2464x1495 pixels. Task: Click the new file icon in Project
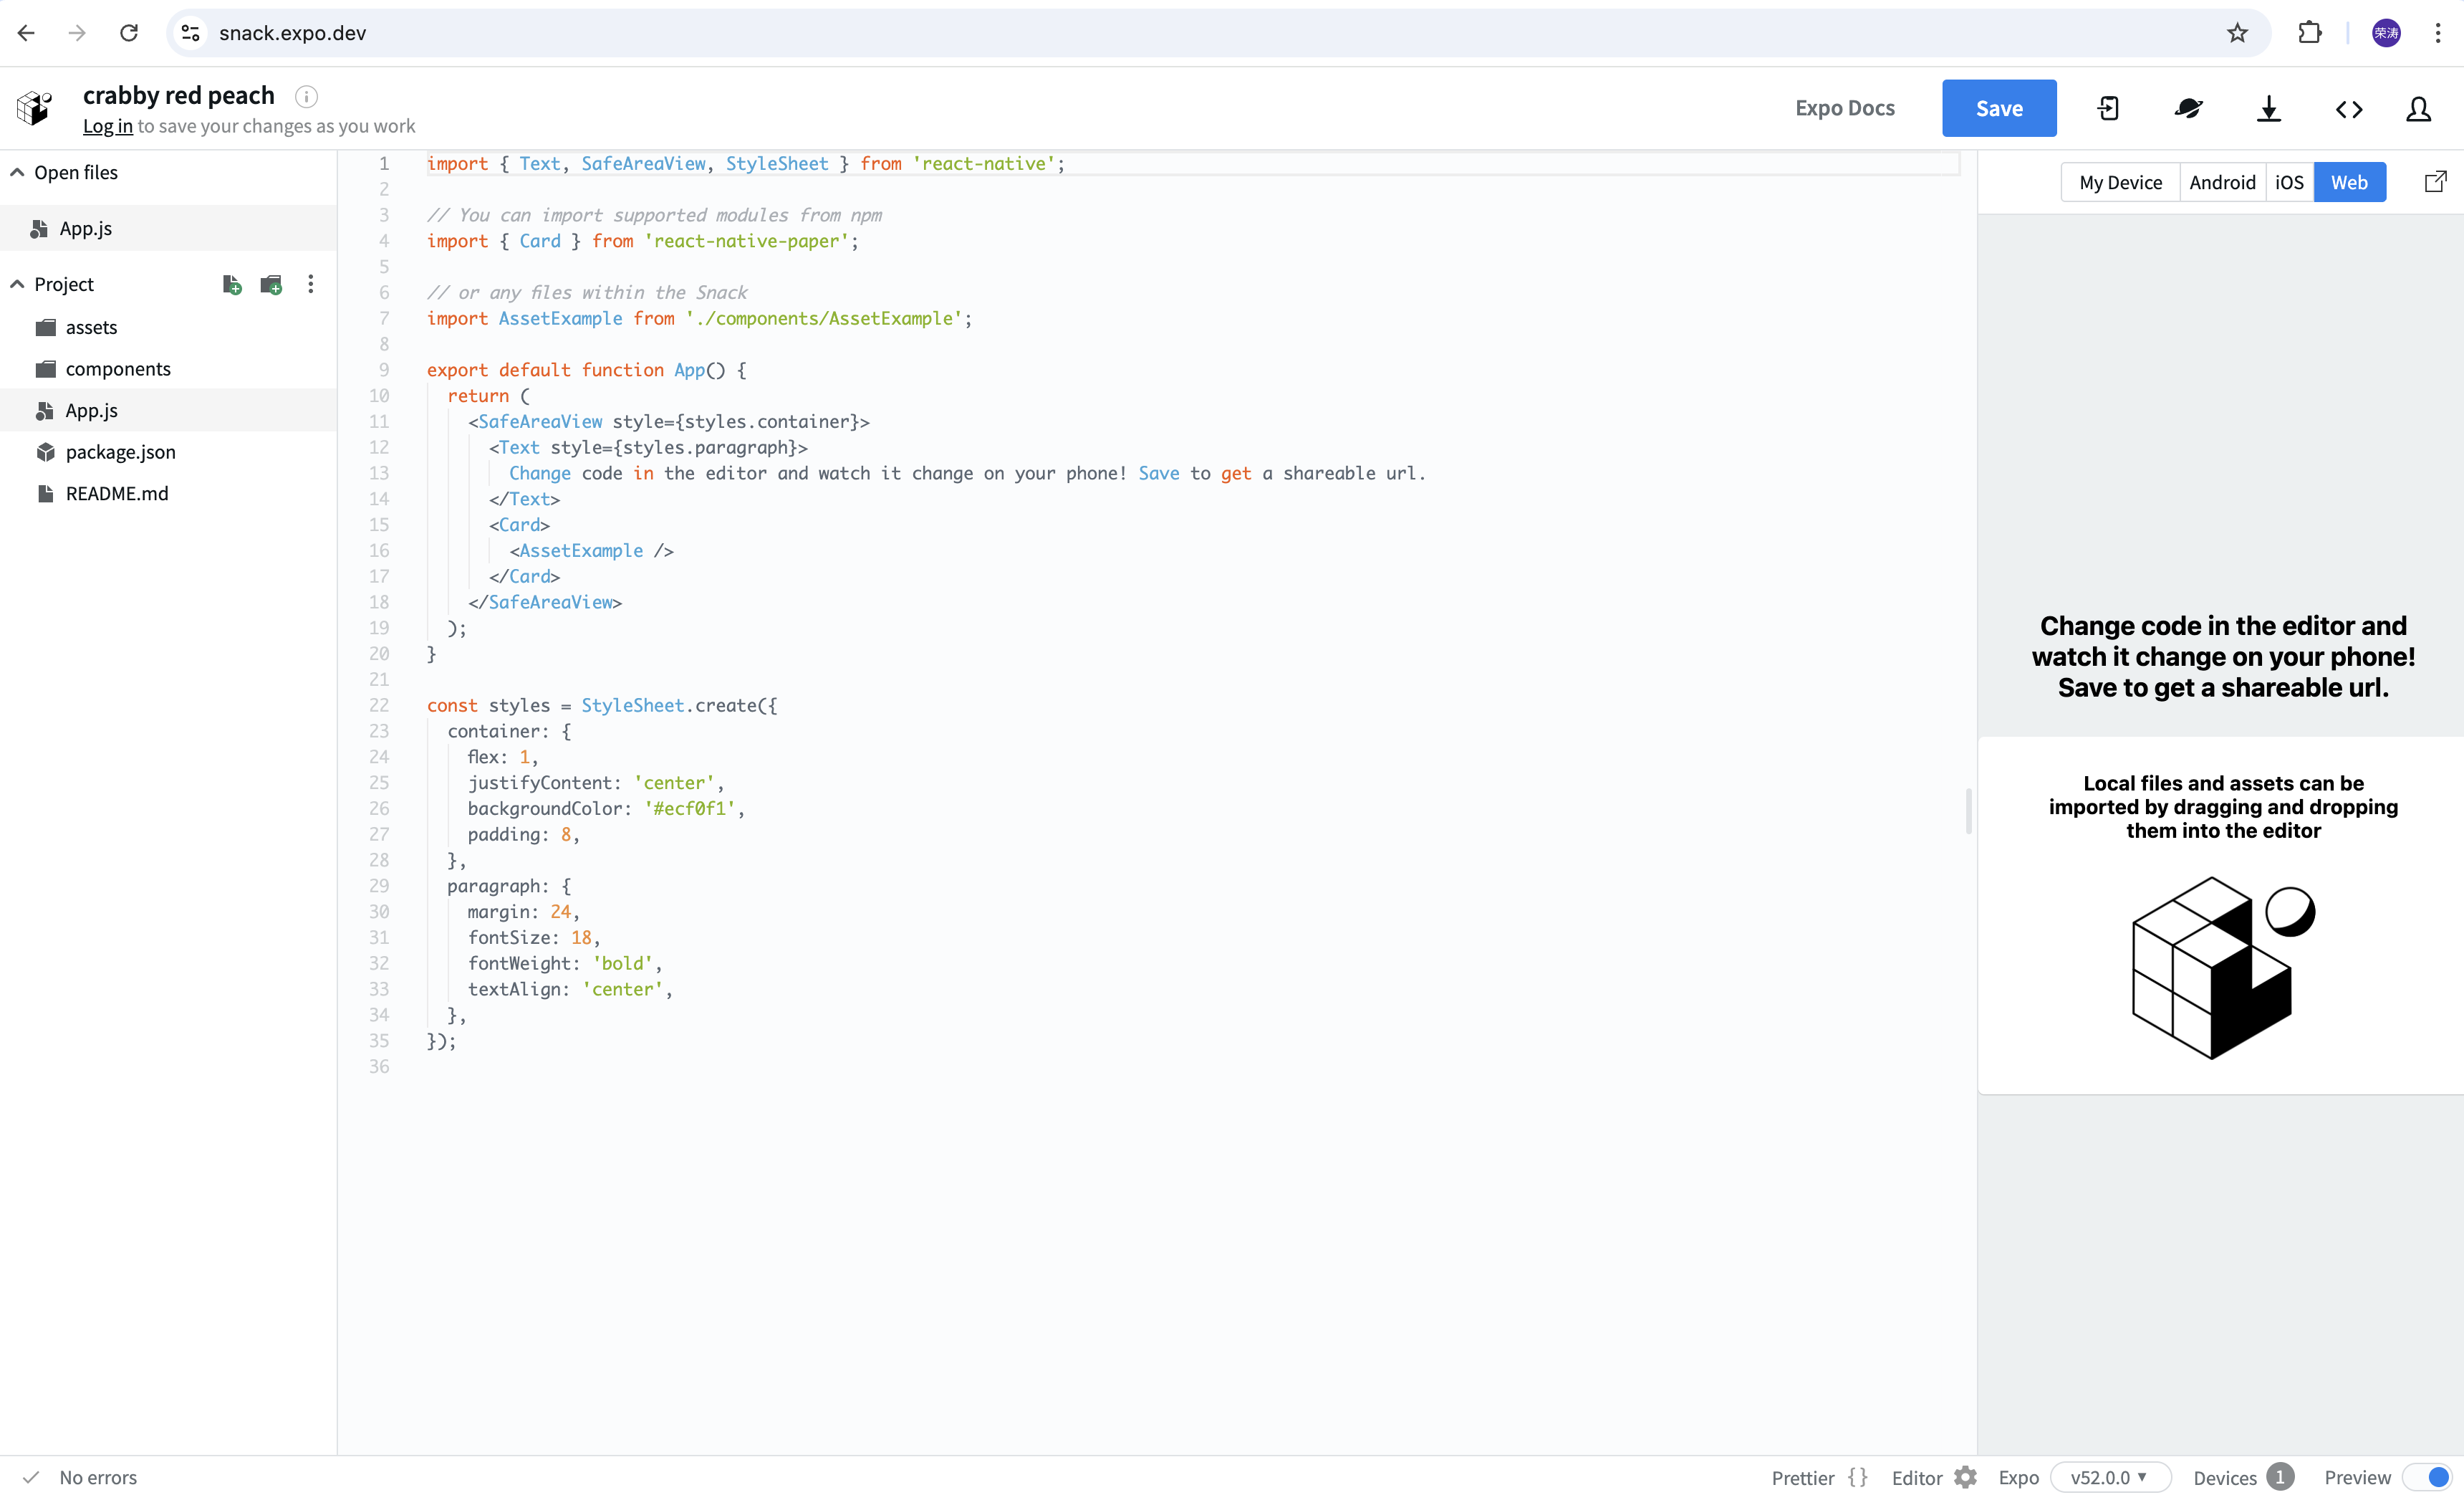231,285
